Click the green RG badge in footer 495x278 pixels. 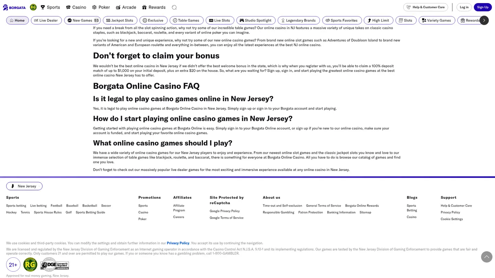click(30, 265)
